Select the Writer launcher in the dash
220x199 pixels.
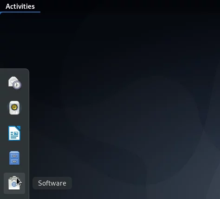[14, 133]
